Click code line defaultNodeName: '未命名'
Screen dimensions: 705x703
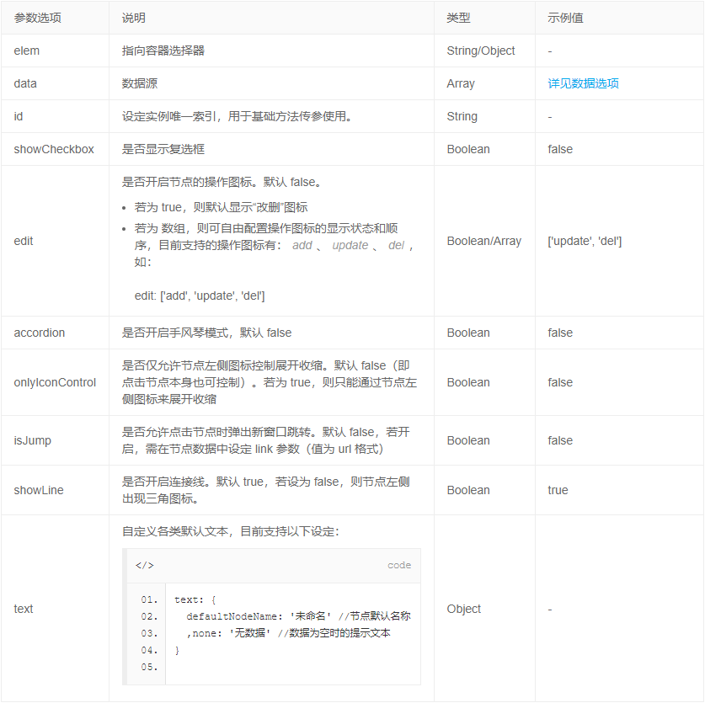pos(298,616)
